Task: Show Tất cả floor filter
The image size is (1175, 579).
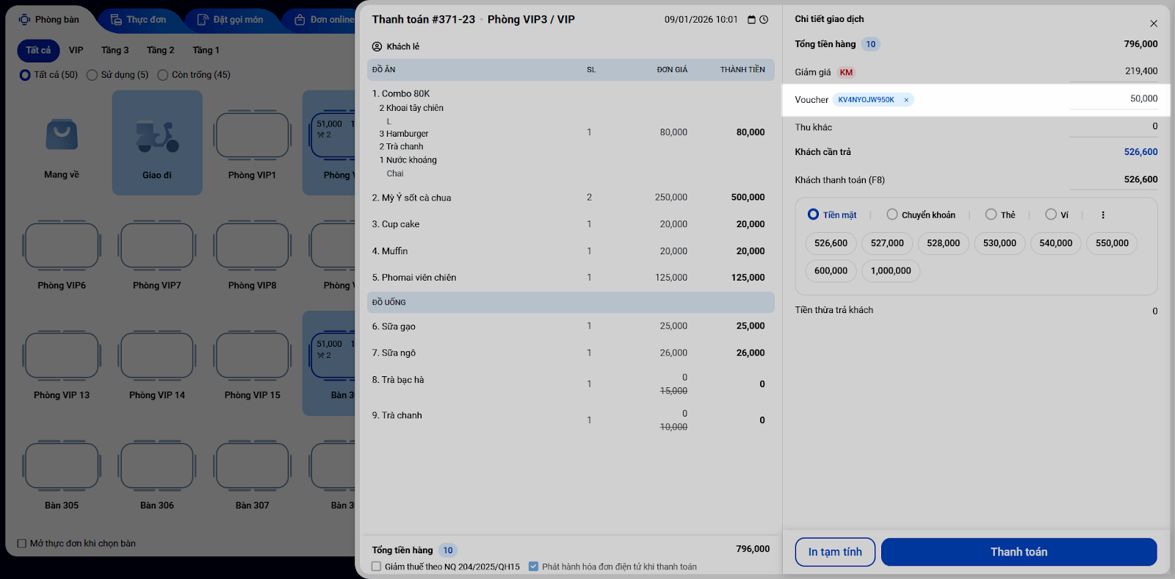Action: (38, 50)
